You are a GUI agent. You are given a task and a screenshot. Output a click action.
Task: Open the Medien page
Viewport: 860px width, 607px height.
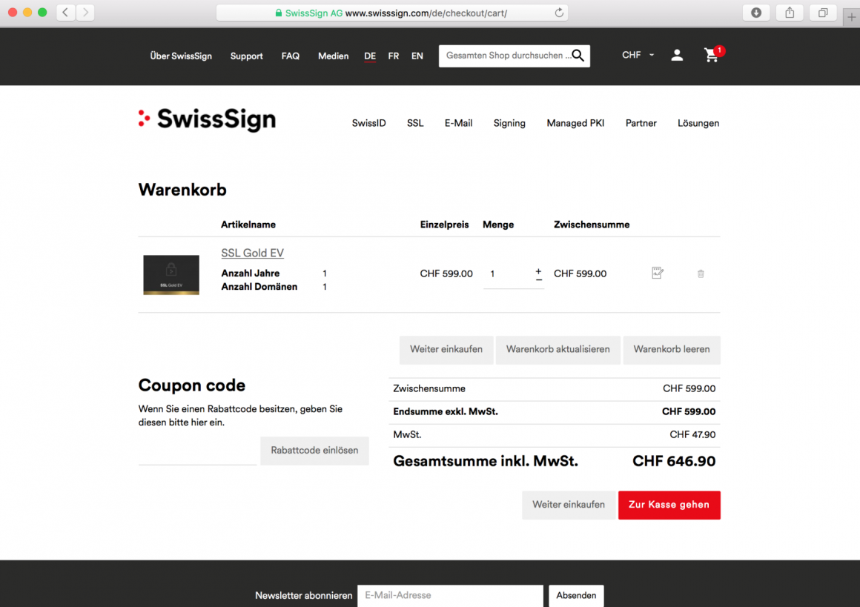333,56
